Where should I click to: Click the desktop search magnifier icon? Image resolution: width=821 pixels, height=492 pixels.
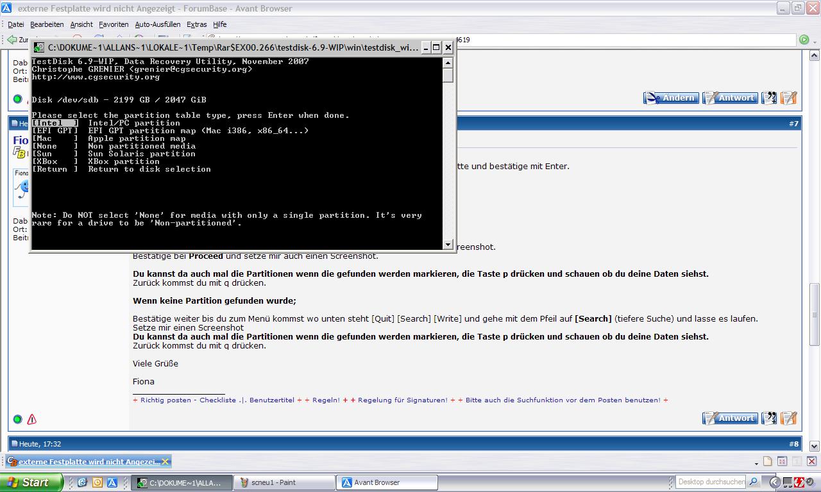coord(754,482)
